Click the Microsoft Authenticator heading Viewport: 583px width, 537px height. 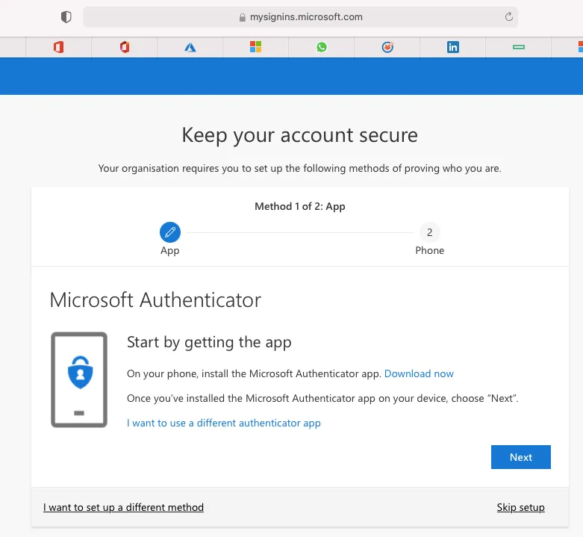click(x=155, y=300)
